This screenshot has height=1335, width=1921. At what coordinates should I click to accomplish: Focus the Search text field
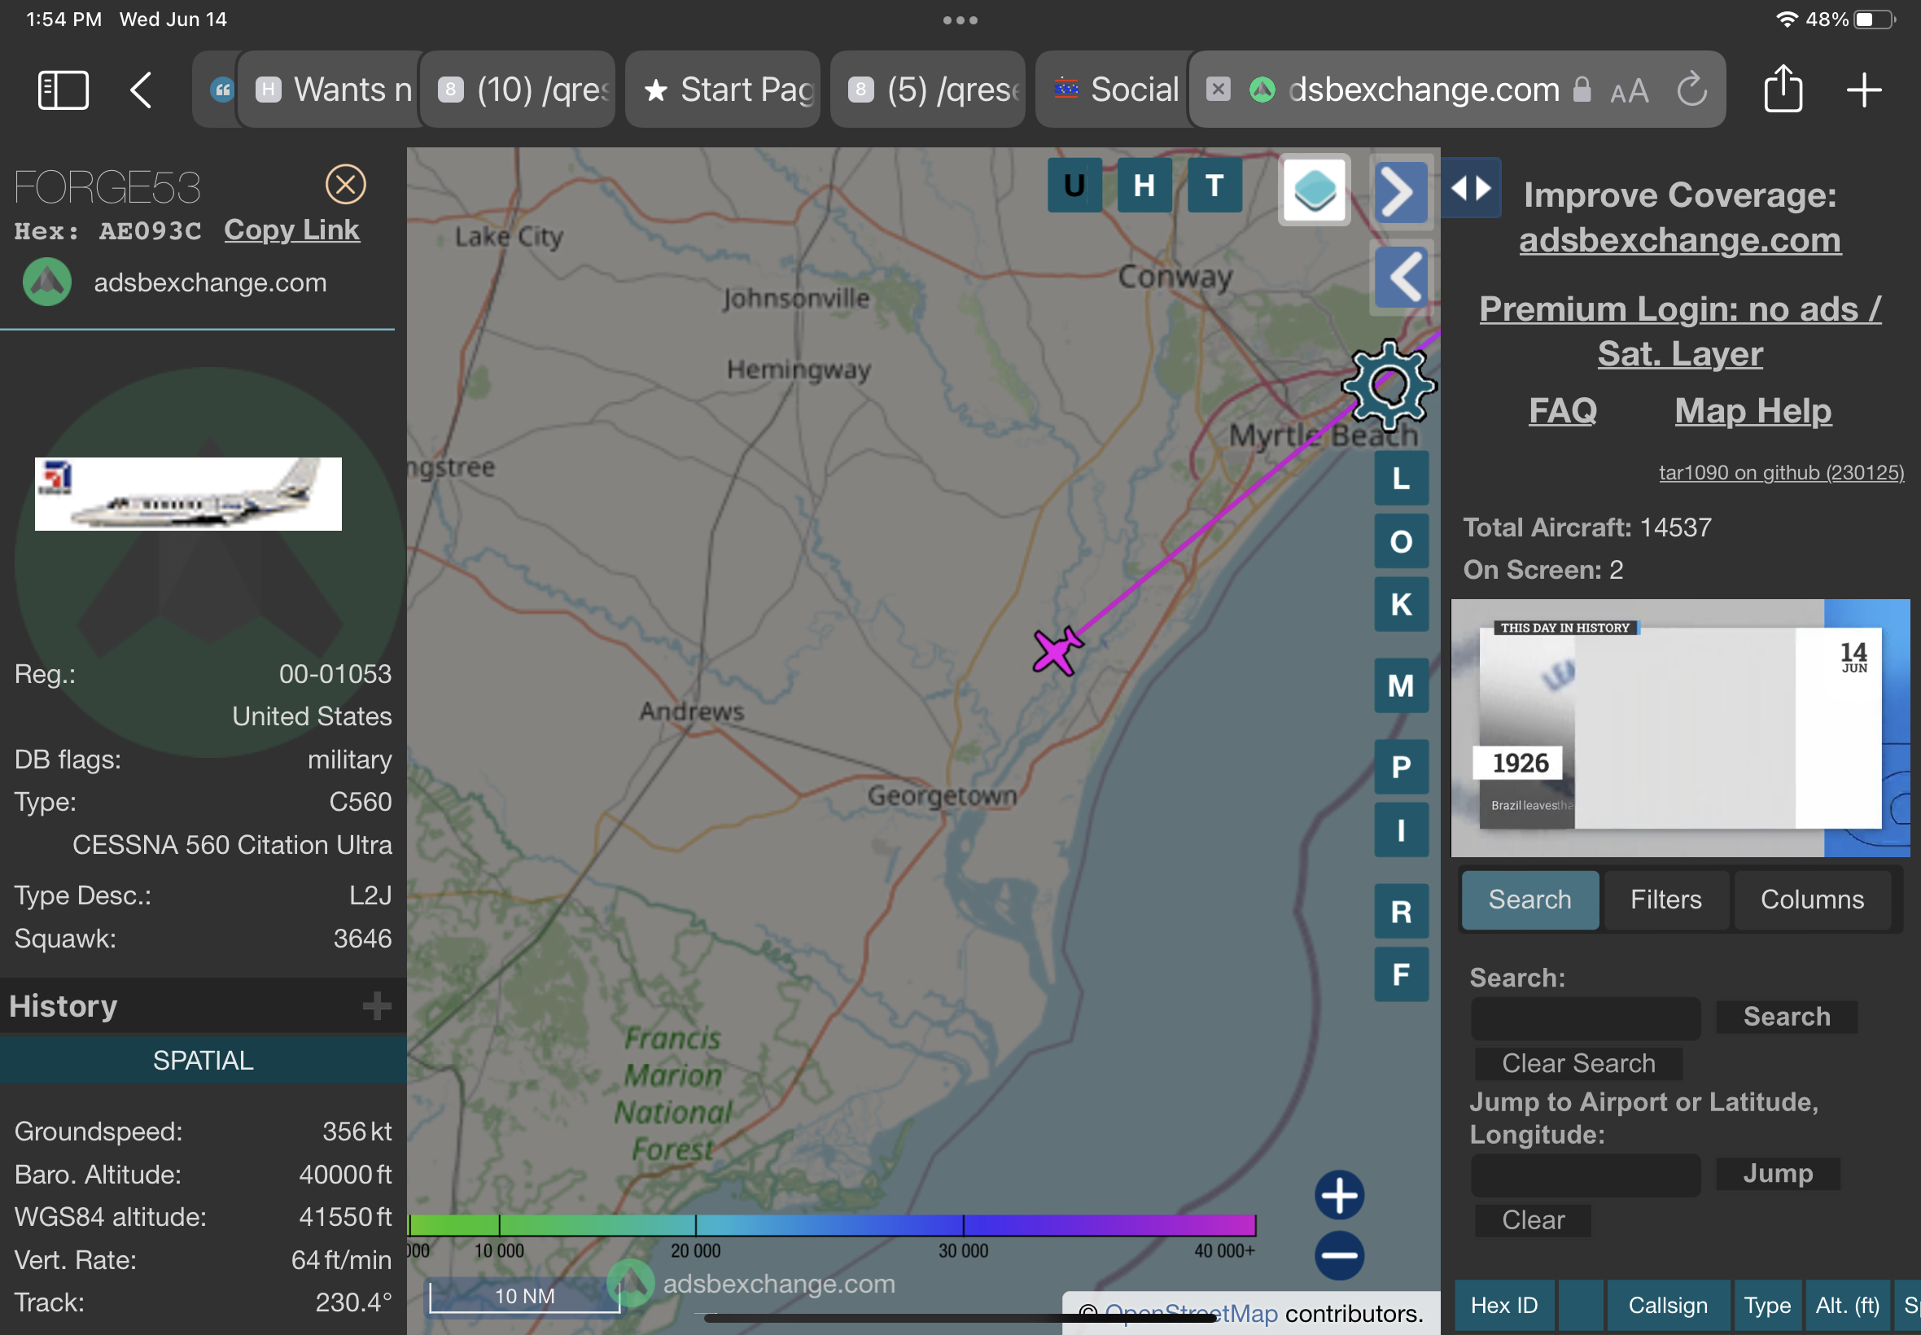pyautogui.click(x=1586, y=1018)
